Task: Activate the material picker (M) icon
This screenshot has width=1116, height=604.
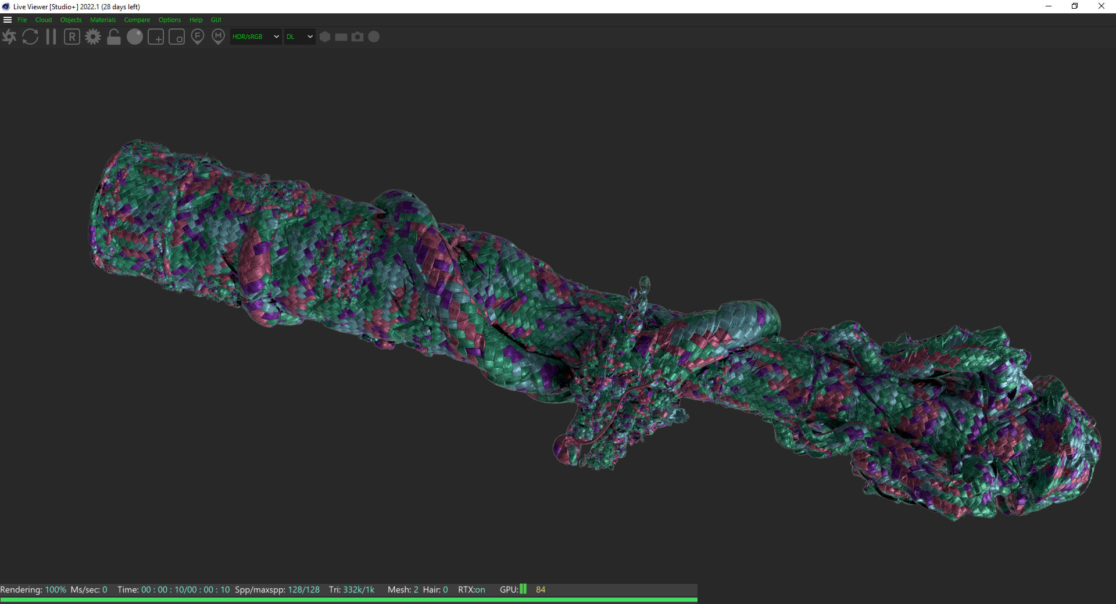Action: (219, 37)
